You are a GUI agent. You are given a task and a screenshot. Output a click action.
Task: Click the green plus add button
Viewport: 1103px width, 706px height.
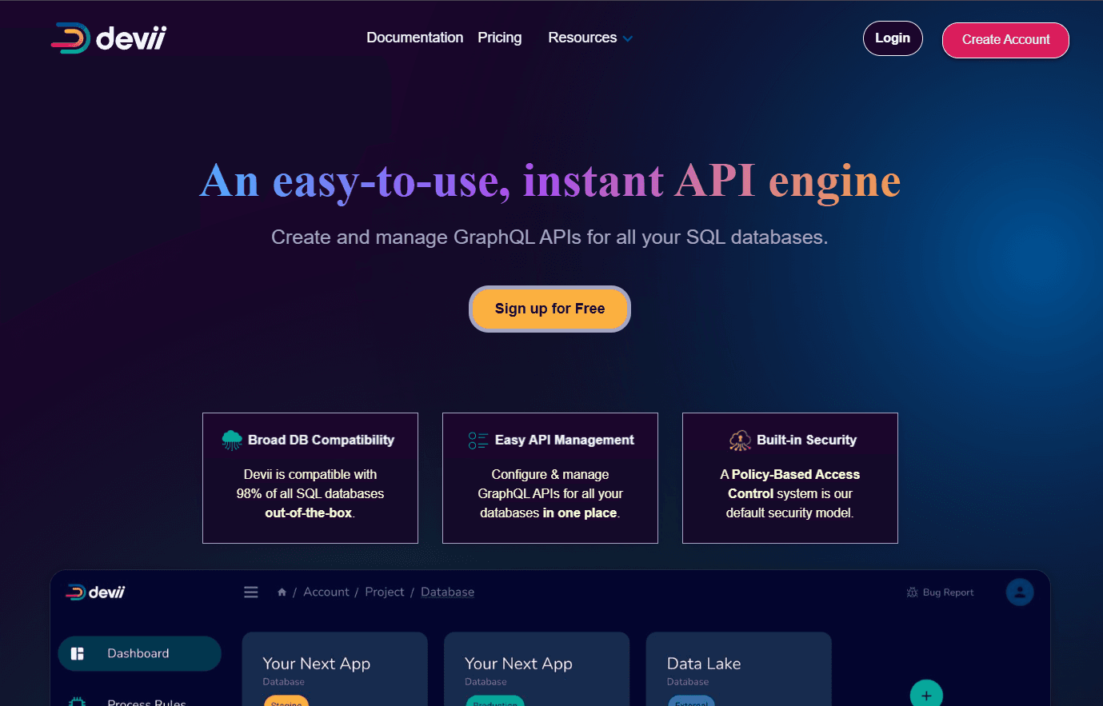(926, 694)
